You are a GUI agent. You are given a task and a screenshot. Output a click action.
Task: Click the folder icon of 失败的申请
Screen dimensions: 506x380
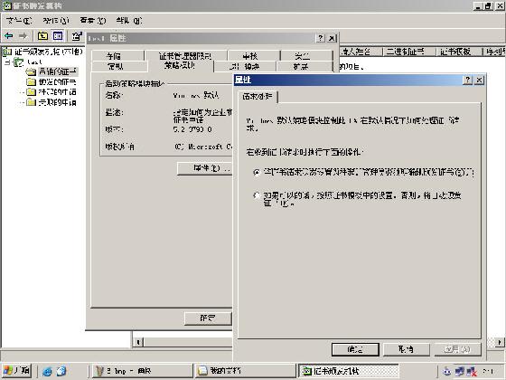pyautogui.click(x=31, y=102)
